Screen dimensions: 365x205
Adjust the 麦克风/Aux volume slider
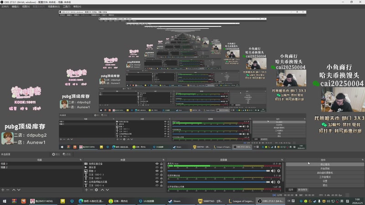(219, 171)
